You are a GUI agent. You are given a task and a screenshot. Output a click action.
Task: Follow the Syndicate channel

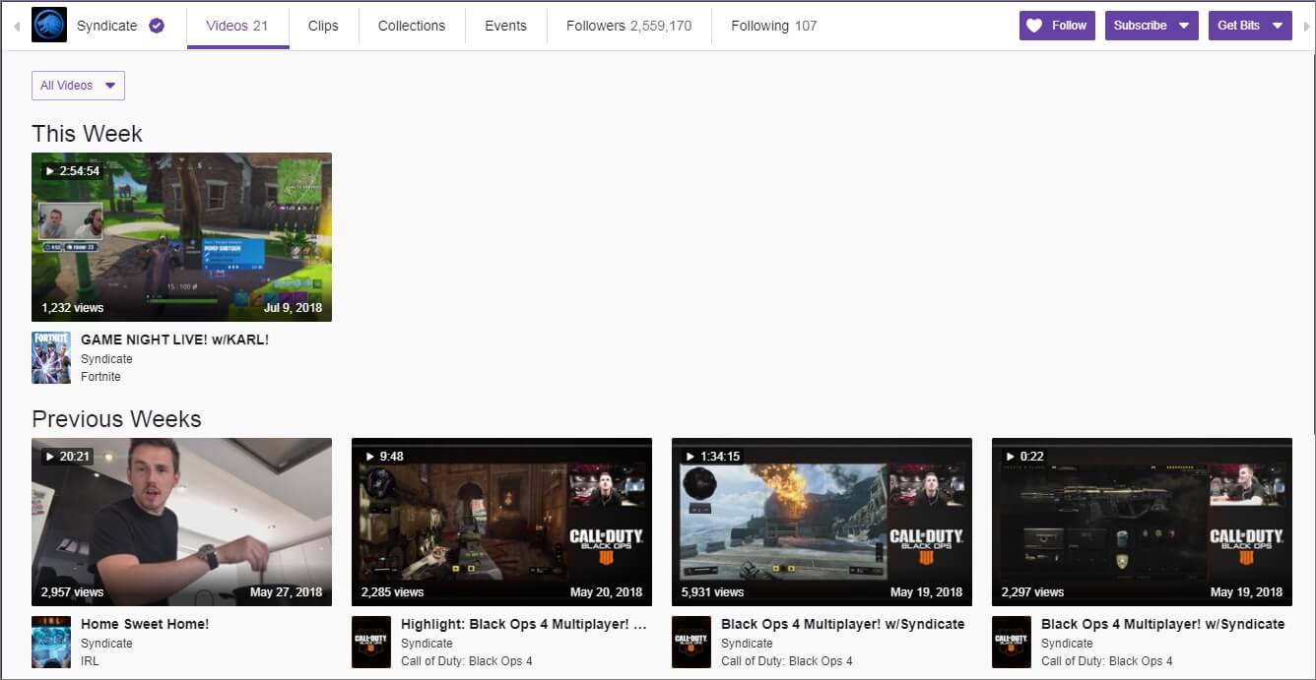point(1057,26)
